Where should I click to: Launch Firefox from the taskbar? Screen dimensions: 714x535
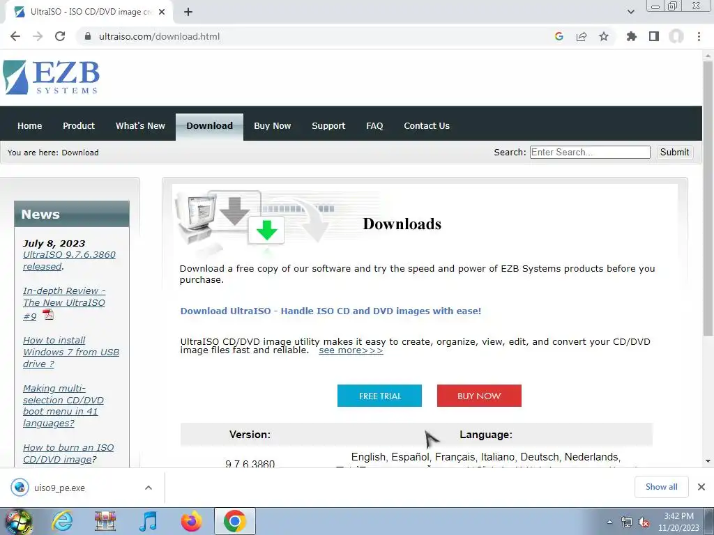(x=191, y=521)
